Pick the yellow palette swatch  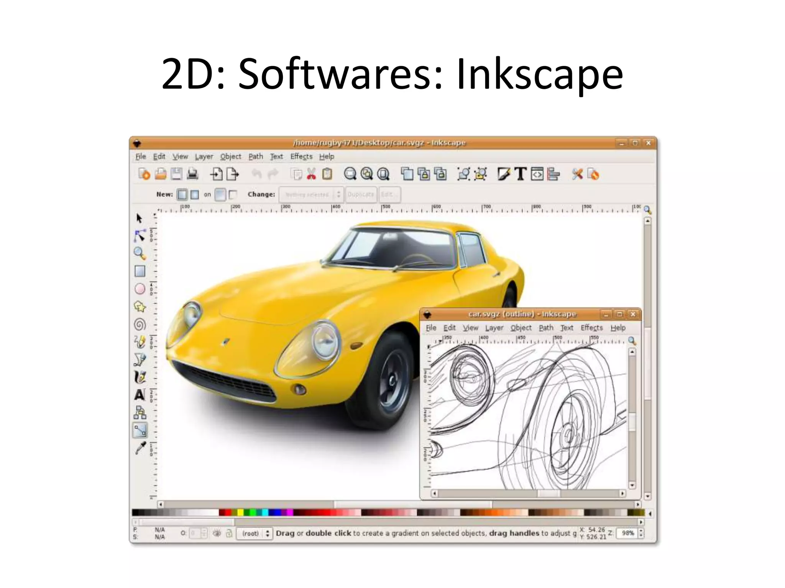pyautogui.click(x=240, y=513)
